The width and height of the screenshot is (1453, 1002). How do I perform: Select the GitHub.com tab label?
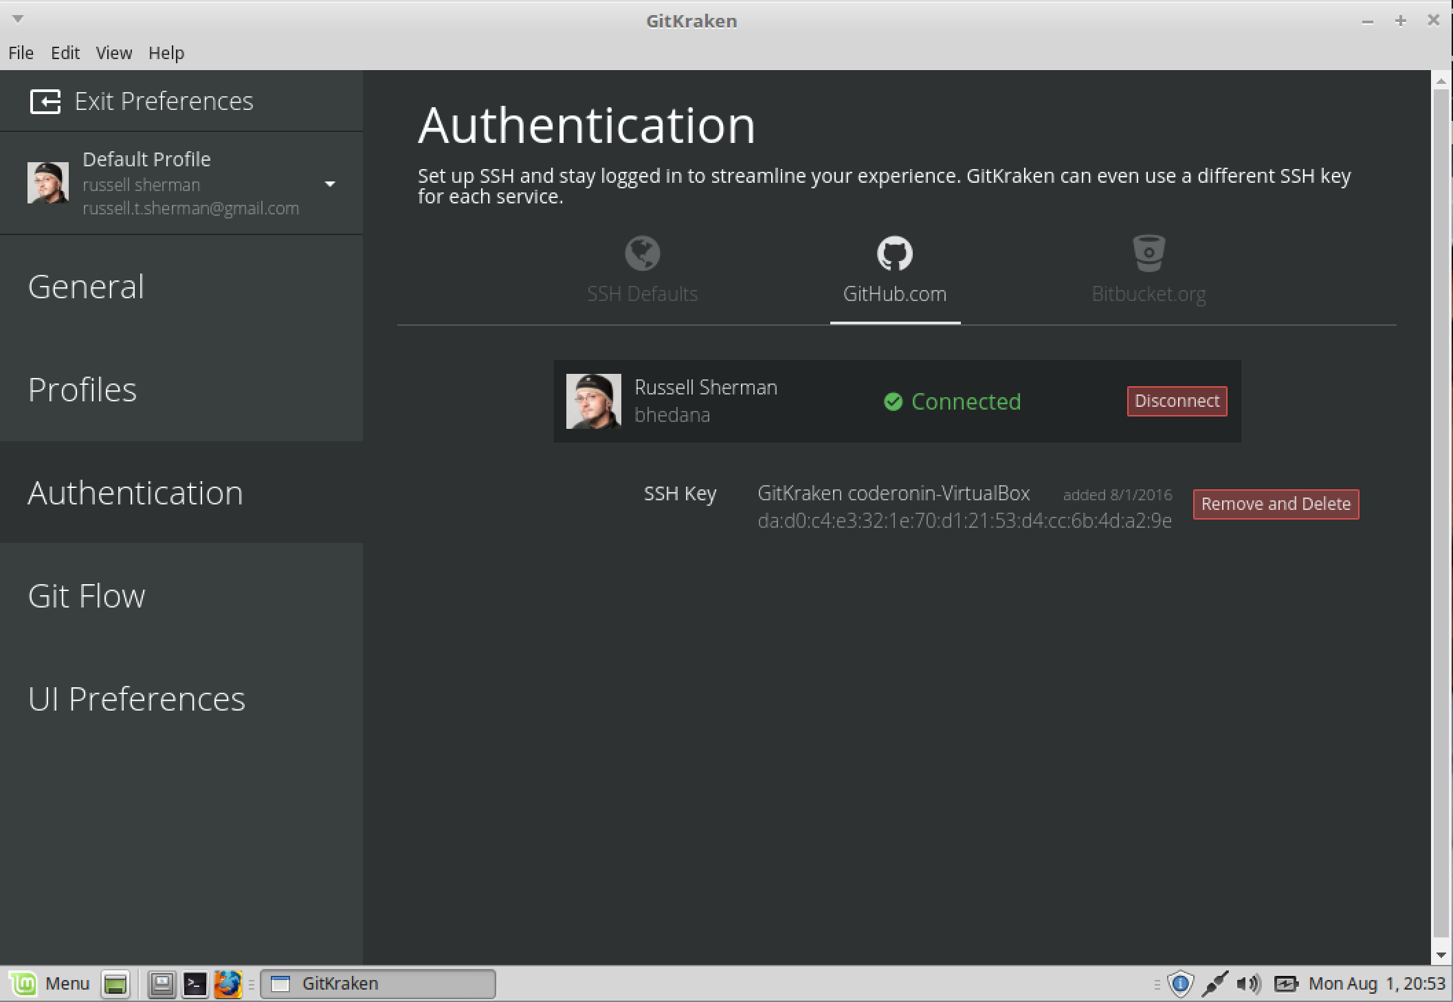[895, 294]
